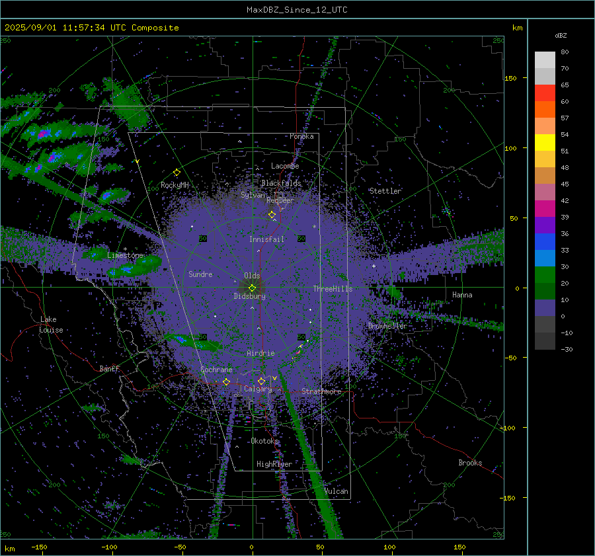Click the 50 range-ring label above Cochrane
Image resolution: width=595 pixels, height=556 pixels.
(x=203, y=337)
